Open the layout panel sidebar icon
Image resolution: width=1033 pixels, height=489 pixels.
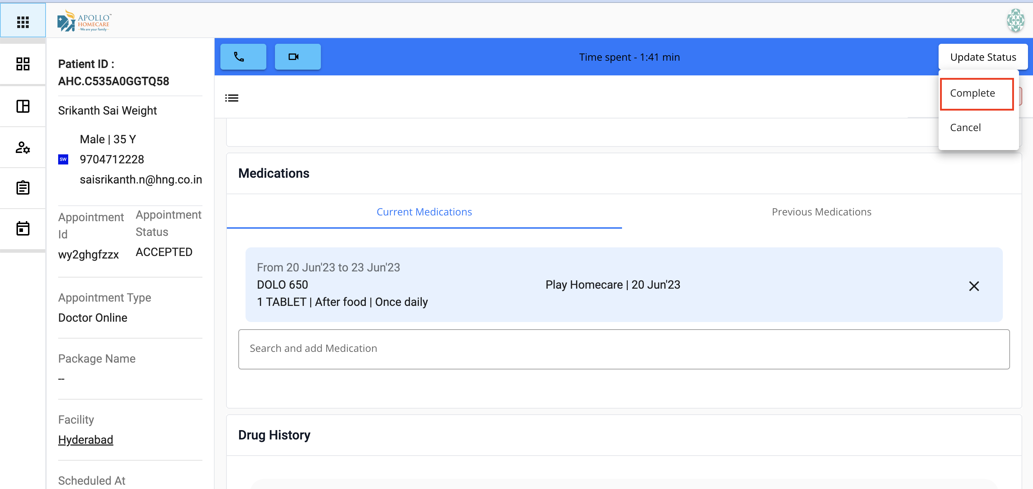tap(23, 106)
